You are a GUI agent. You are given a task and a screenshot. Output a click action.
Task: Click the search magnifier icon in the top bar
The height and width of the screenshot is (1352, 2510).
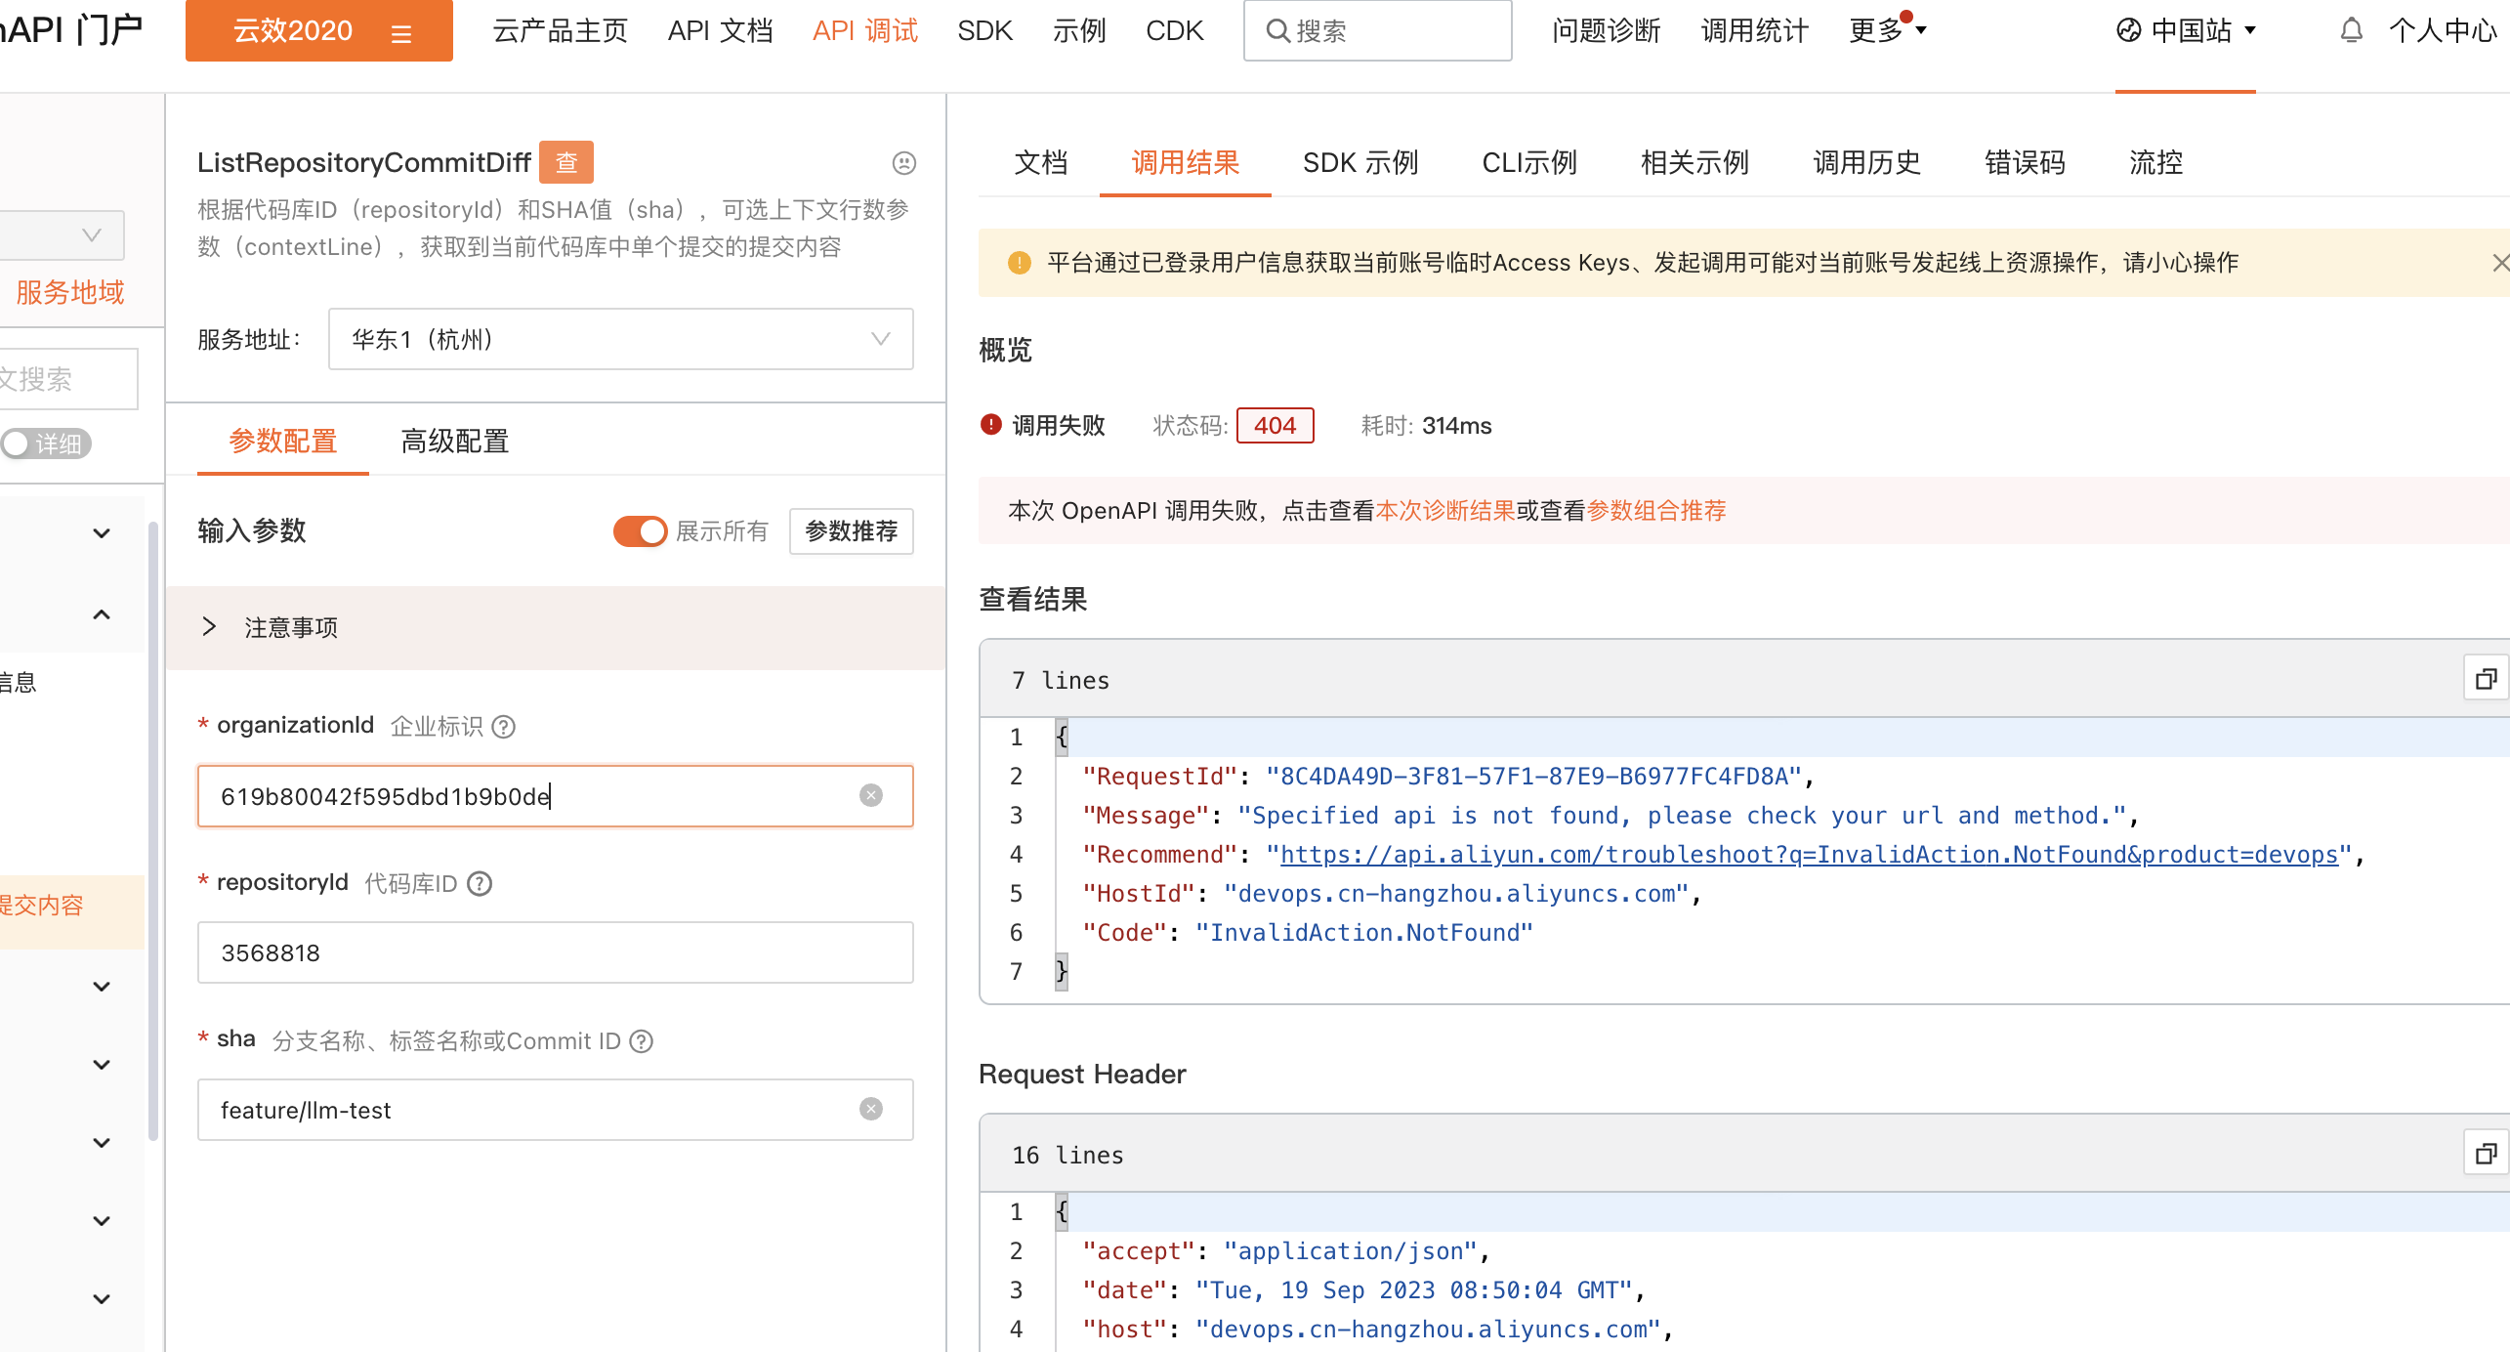(x=1276, y=31)
